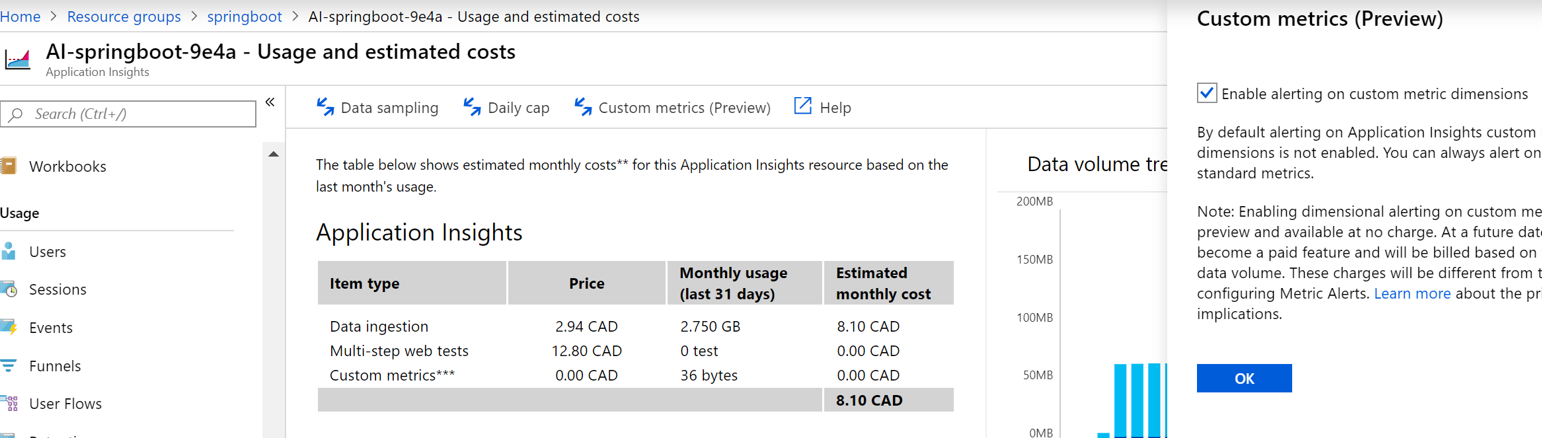Click the User Flows icon
The image size is (1542, 438).
pos(9,403)
